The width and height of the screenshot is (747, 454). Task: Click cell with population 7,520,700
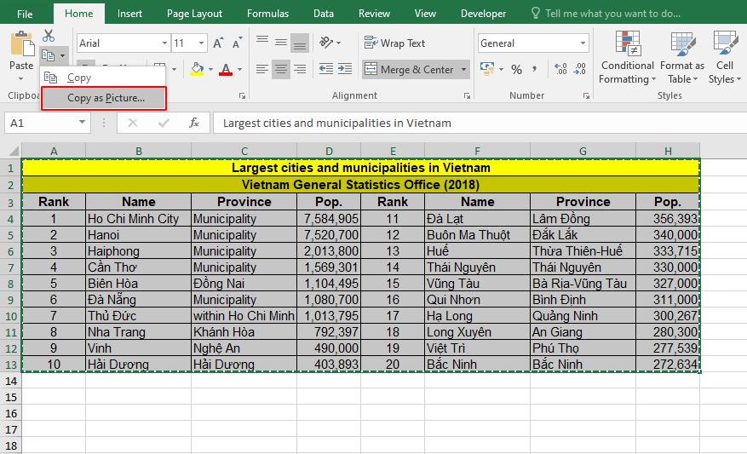[x=329, y=235]
